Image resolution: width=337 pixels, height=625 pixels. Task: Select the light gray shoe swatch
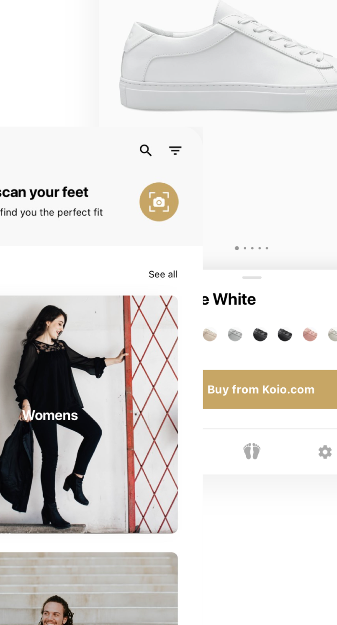point(235,335)
